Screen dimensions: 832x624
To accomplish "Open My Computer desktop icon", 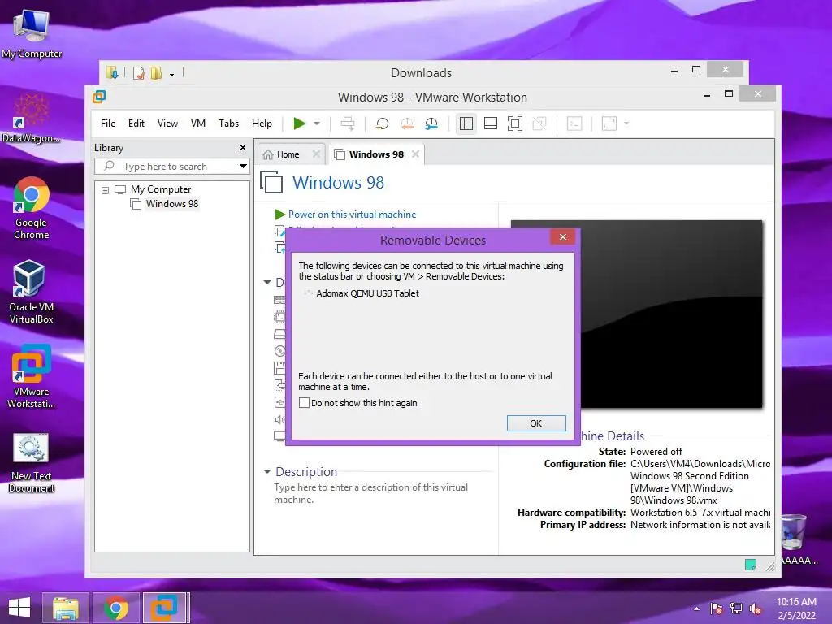I will pos(32,32).
